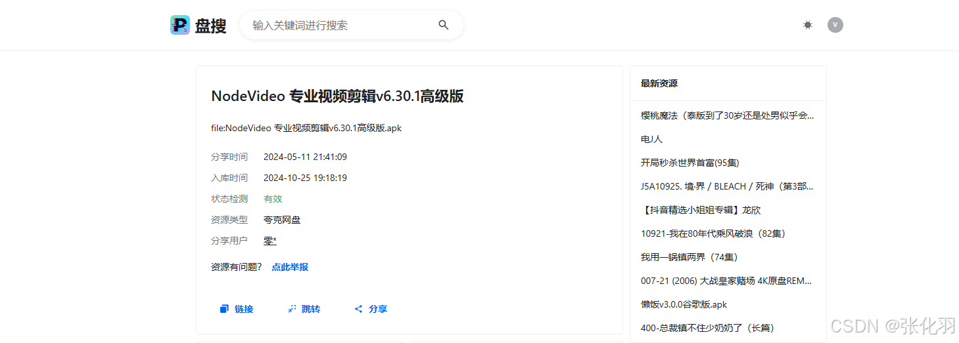Screen dimensions: 959x343
Task: Open 007-21 大战皇家赌场 resource
Action: (728, 281)
